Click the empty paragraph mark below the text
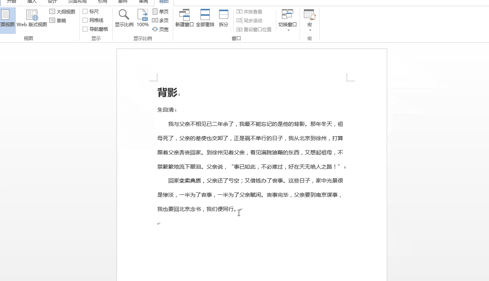The width and height of the screenshot is (489, 281). 159,224
